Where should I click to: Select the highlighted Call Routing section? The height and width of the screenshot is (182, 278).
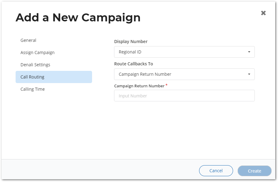tap(54, 77)
